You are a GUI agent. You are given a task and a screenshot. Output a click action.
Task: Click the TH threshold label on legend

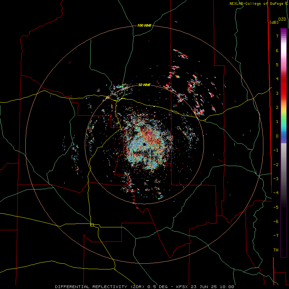[x=276, y=250]
